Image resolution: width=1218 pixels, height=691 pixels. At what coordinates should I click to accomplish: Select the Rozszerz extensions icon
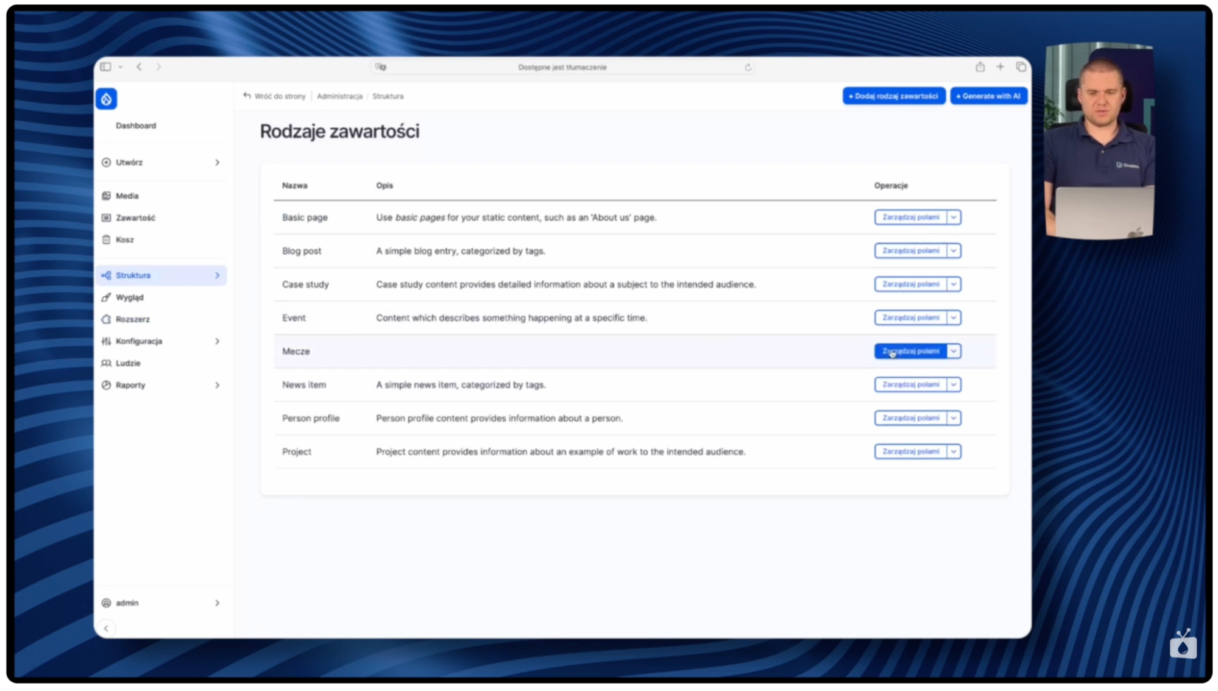pos(107,319)
